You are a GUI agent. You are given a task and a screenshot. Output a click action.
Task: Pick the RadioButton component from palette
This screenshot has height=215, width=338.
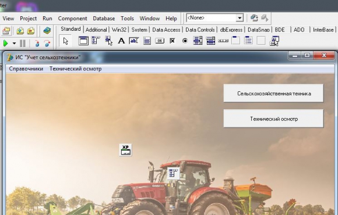pyautogui.click(x=185, y=41)
